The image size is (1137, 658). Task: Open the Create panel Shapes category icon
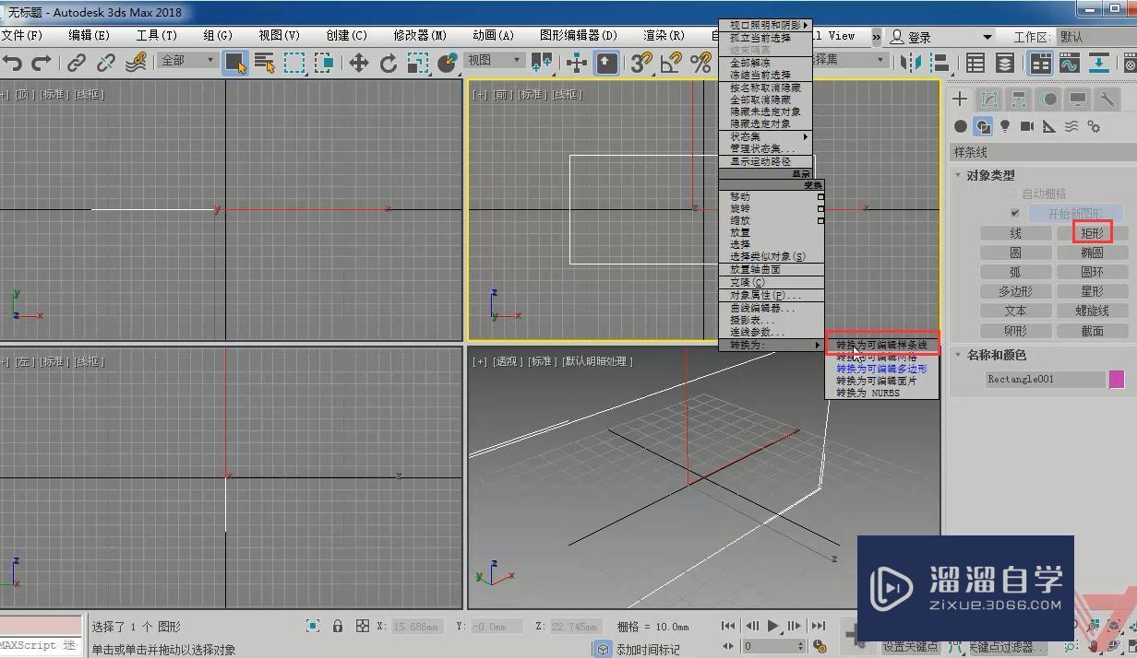click(982, 126)
